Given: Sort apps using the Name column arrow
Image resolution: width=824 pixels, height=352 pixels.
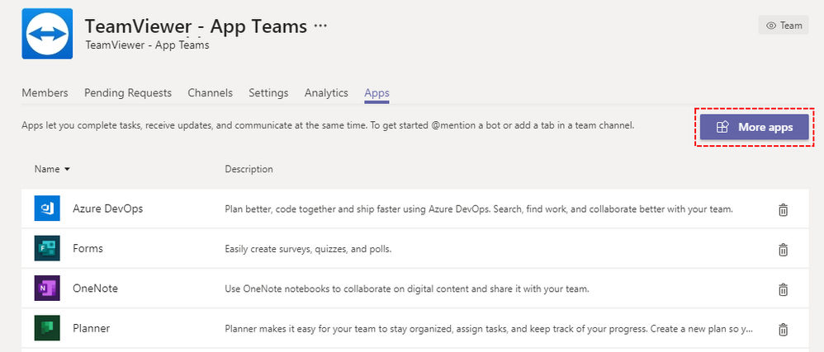Looking at the screenshot, I should click(x=67, y=170).
